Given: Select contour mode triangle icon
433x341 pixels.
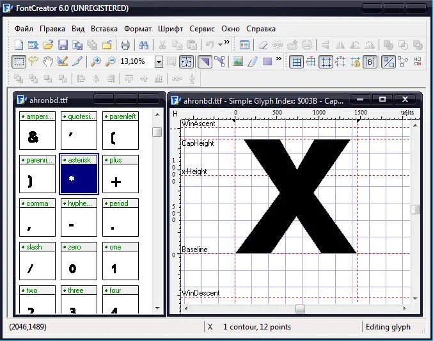Looking at the screenshot, I should 205,61.
